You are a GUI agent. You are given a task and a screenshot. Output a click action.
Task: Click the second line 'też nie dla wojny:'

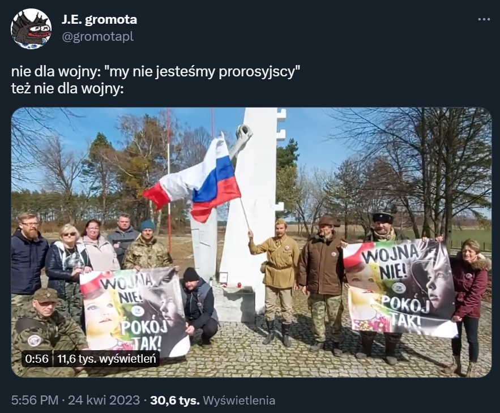[67, 89]
